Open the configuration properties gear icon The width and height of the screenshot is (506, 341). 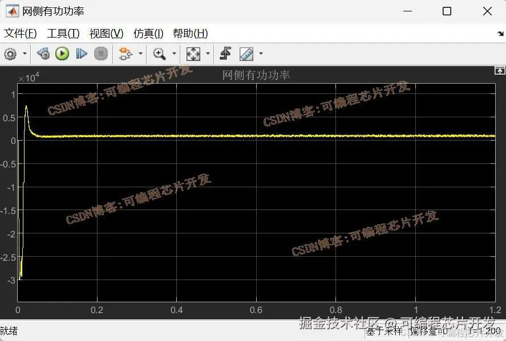coord(10,54)
